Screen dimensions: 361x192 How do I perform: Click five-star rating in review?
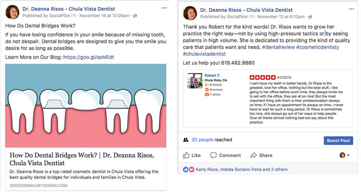(263, 77)
